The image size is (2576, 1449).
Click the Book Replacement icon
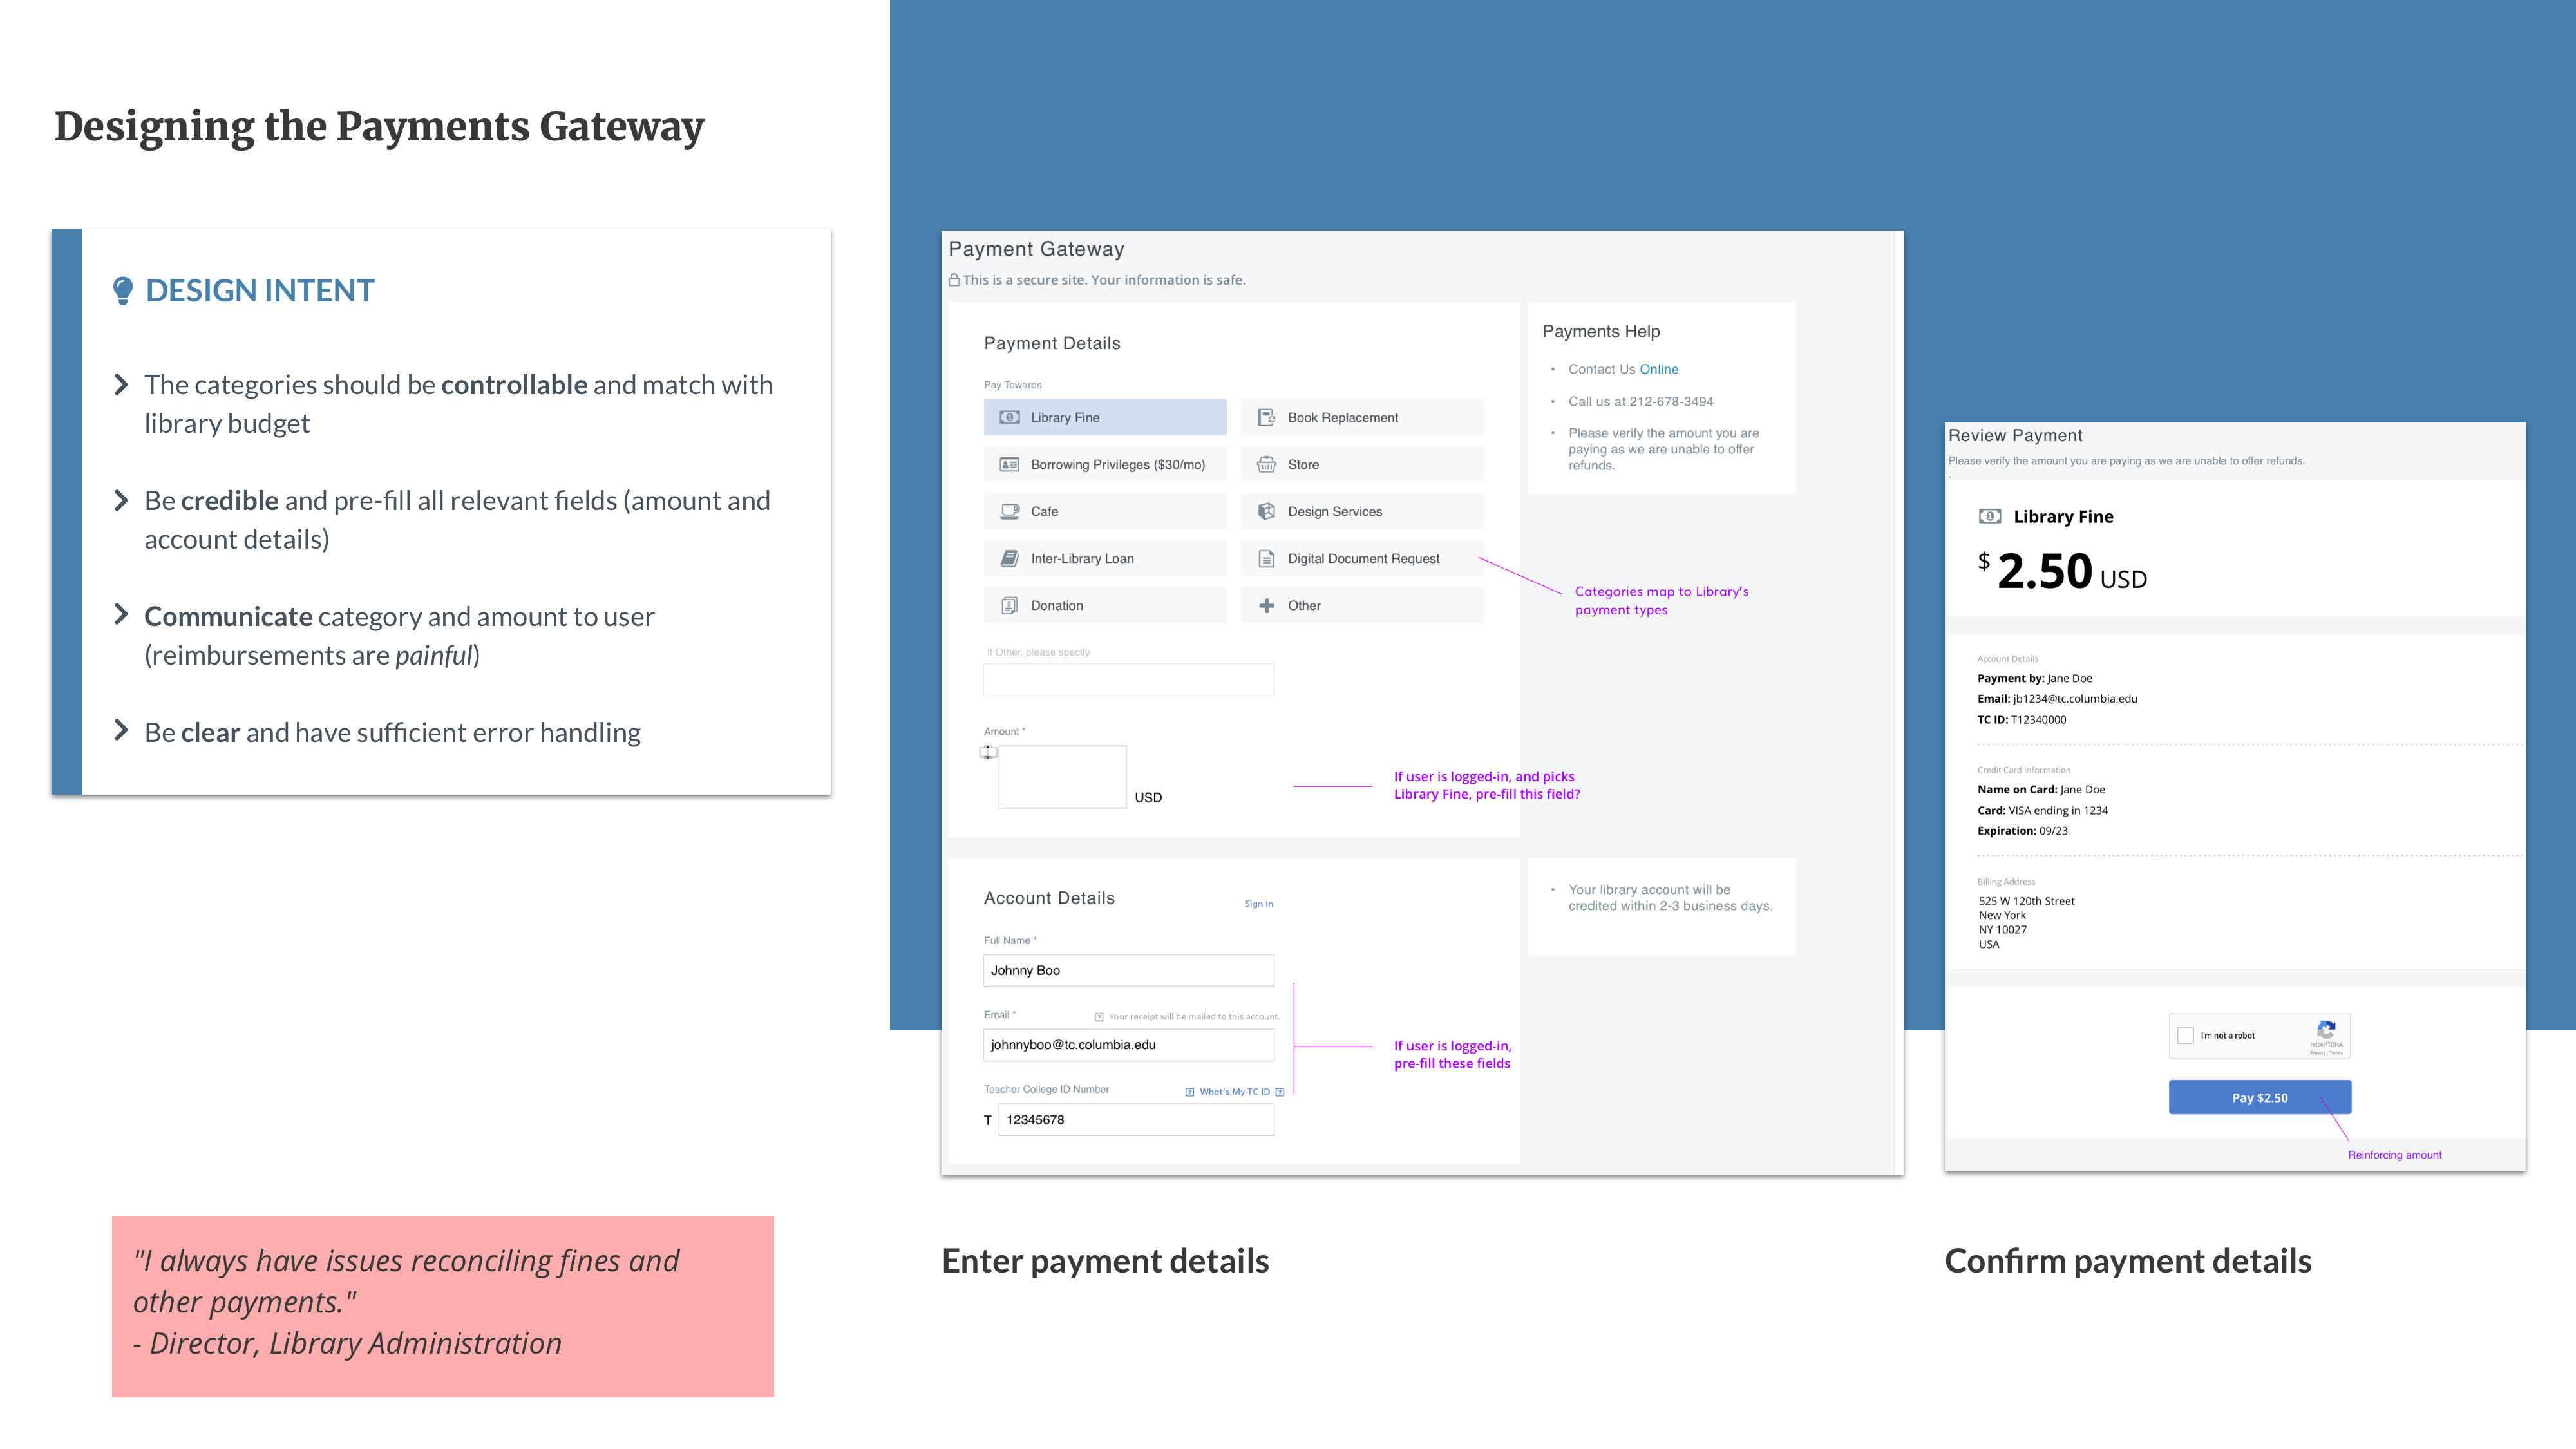click(1266, 417)
